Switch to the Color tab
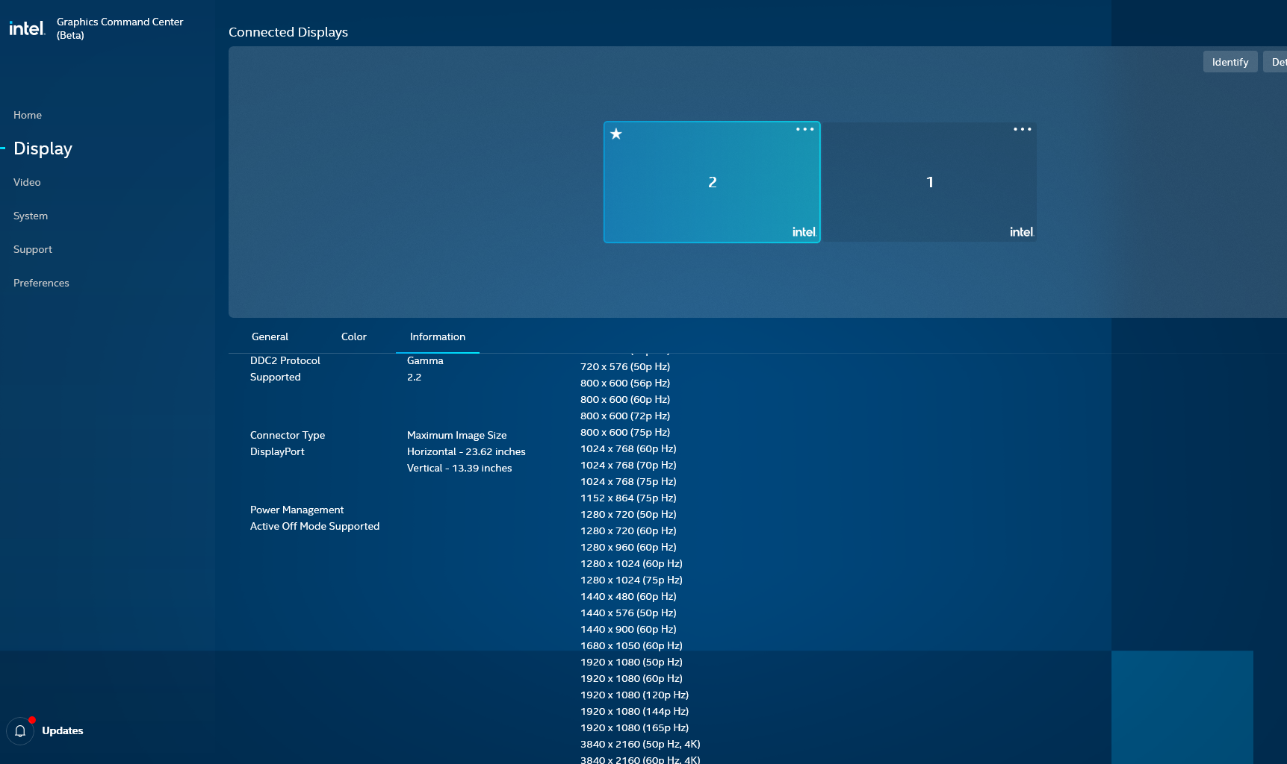The height and width of the screenshot is (764, 1287). 354,336
